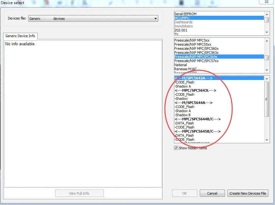Select CODE_Flash under MPC/SPC5643L
This screenshot has width=275, height=205.
184,94
